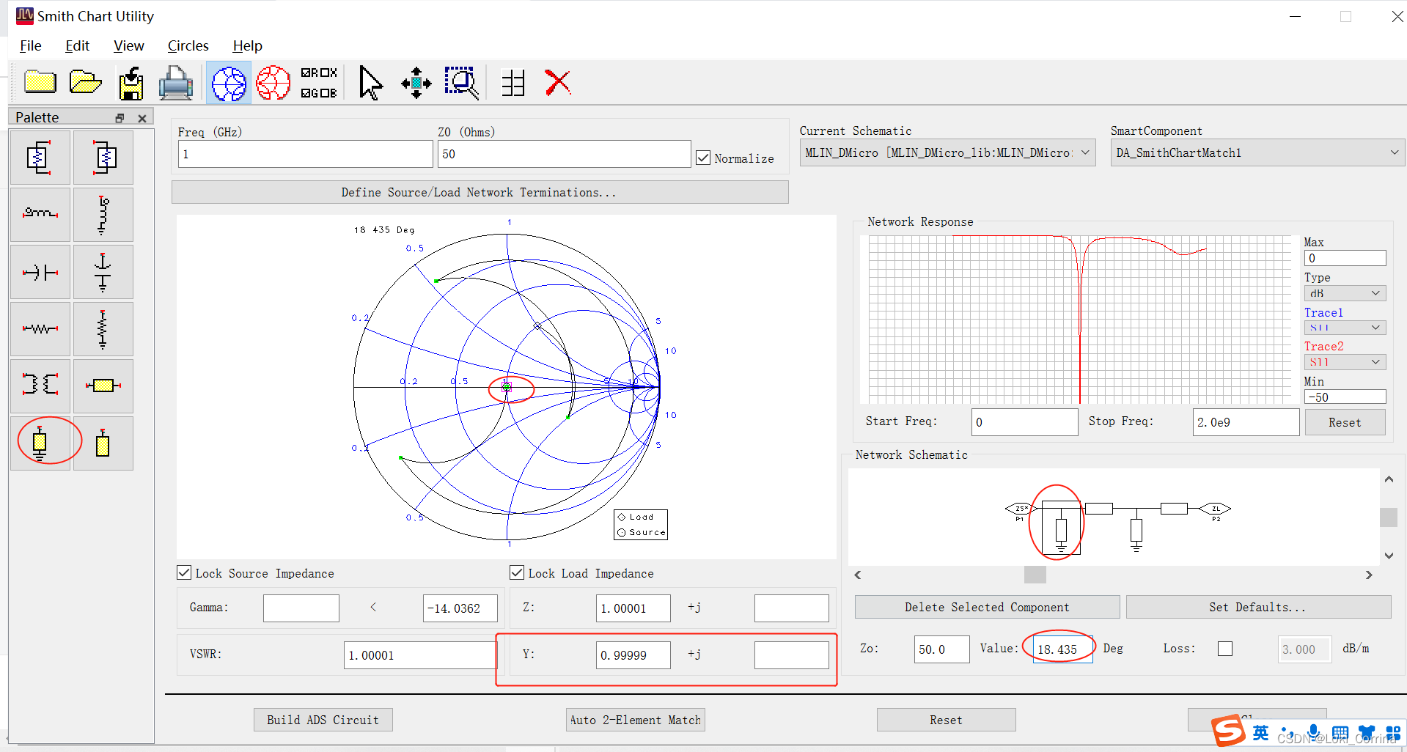The height and width of the screenshot is (752, 1407).
Task: Pick the series transmission line palette component
Action: click(x=103, y=386)
